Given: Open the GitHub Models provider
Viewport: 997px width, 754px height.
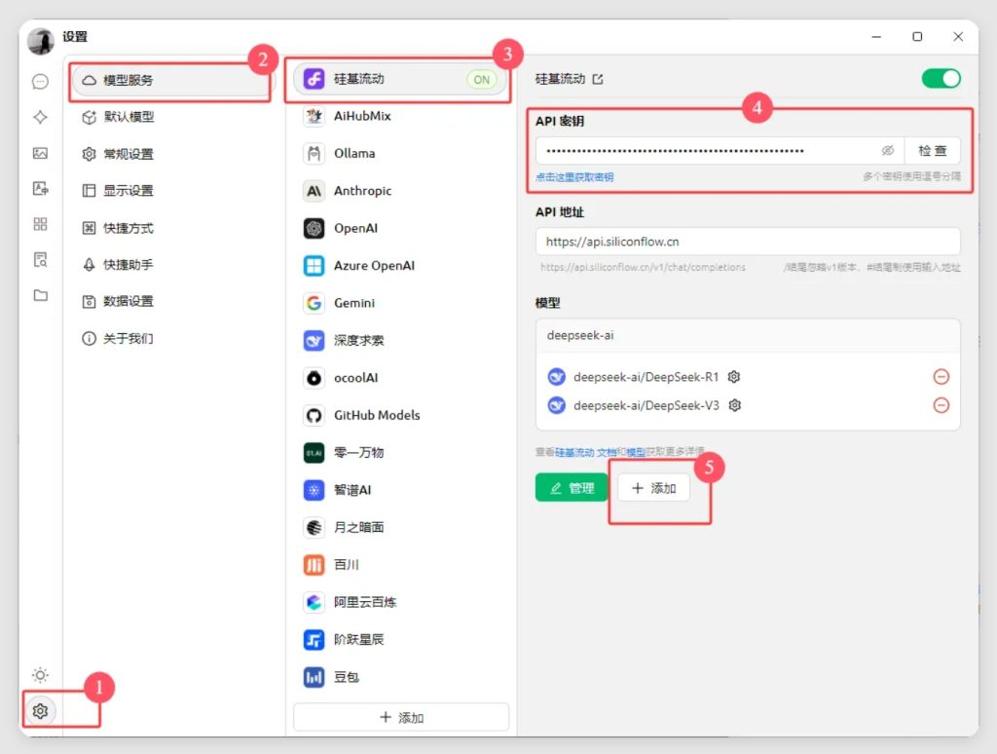Looking at the screenshot, I should 400,416.
